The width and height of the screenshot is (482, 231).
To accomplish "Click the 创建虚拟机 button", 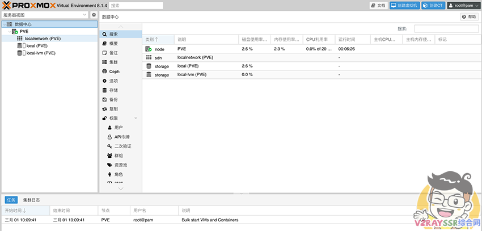I will coord(404,5).
